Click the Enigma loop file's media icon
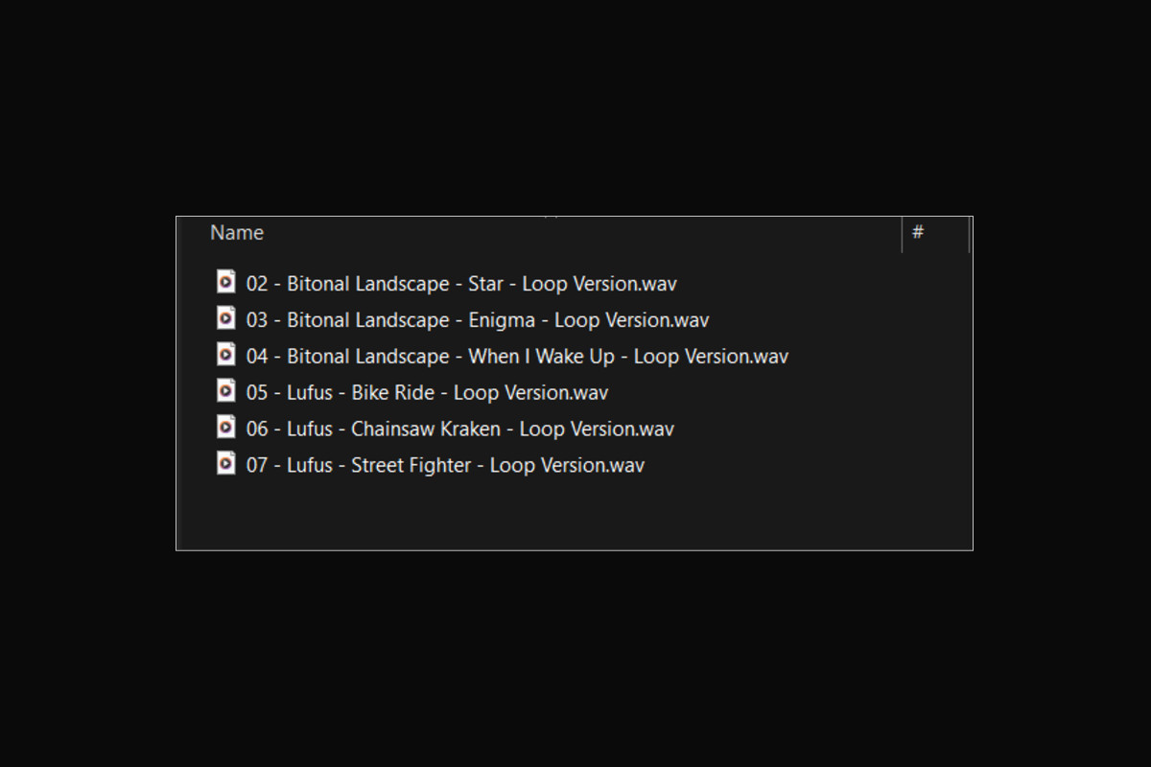1151x767 pixels. coord(225,318)
